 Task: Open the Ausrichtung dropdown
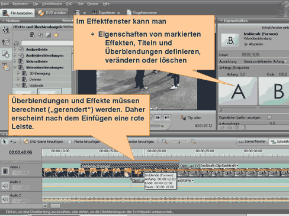point(265,61)
